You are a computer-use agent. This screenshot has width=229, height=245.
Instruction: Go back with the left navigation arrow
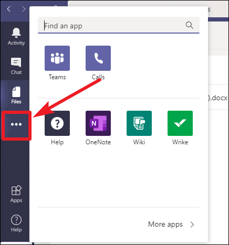tap(9, 9)
